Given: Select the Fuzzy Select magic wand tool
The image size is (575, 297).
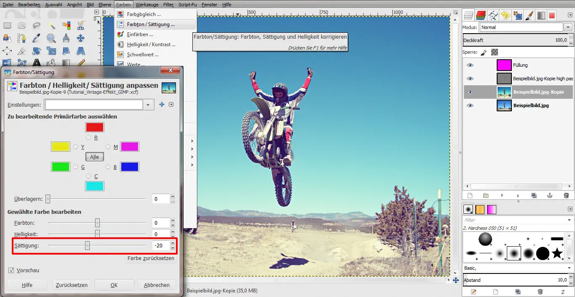Looking at the screenshot, I should pos(52,25).
